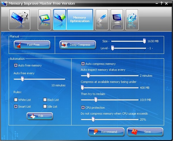Open the monitor list icon in toolbar

[x=117, y=20]
